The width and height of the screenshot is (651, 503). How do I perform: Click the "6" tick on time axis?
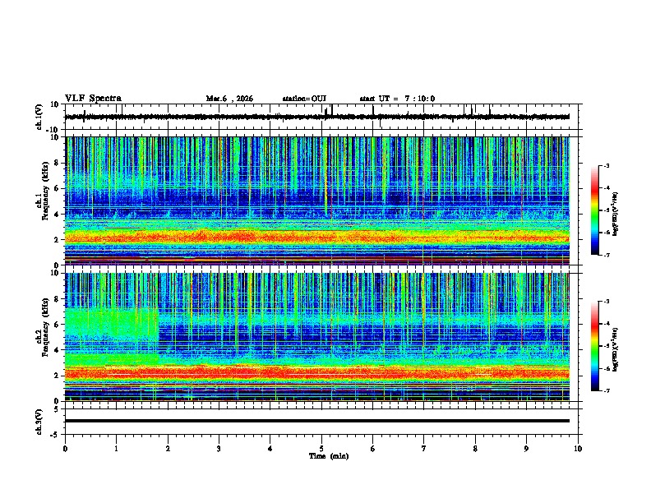coord(373,449)
